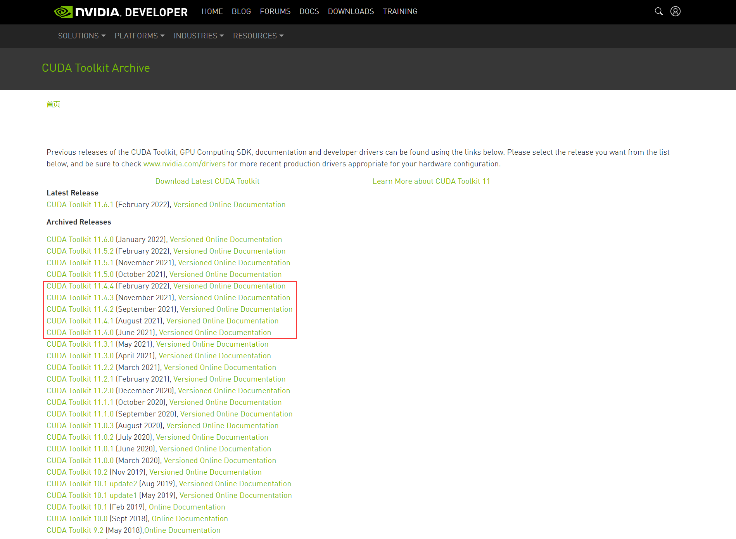
Task: Click the CUDA Toolkit 11.6.1 link
Action: coord(79,204)
